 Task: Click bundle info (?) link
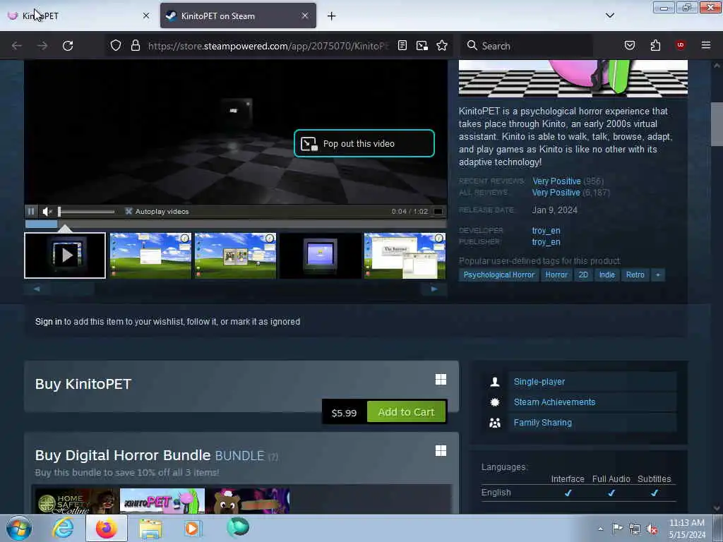(273, 457)
